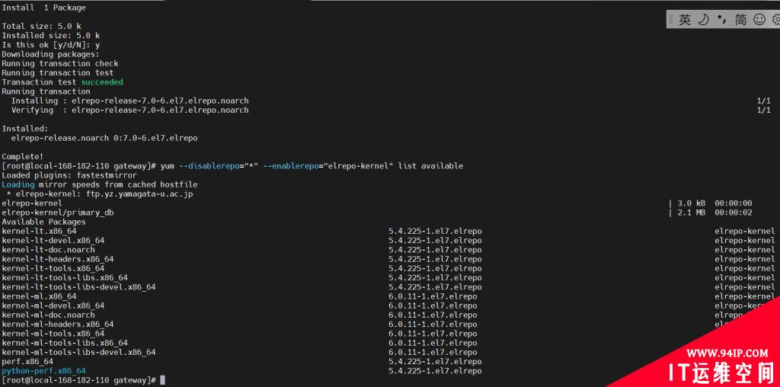Open IME settings gear icon
The height and width of the screenshot is (387, 780).
tap(776, 19)
